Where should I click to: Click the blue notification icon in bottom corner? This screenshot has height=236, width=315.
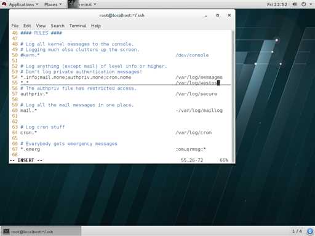pos(310,232)
